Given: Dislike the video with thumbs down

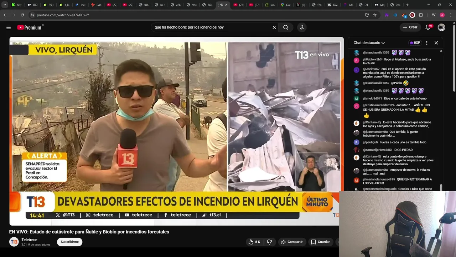Looking at the screenshot, I should (x=269, y=242).
